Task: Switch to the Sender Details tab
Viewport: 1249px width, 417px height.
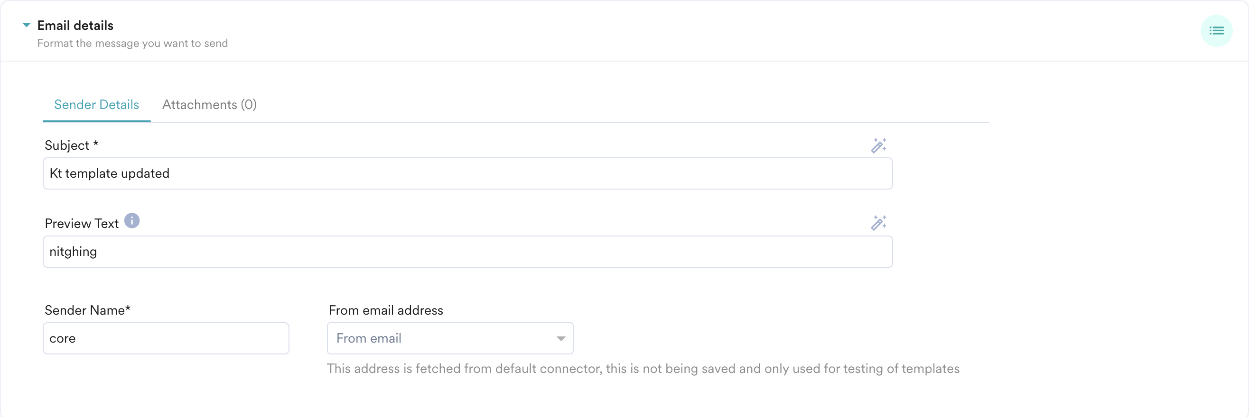Action: click(96, 105)
